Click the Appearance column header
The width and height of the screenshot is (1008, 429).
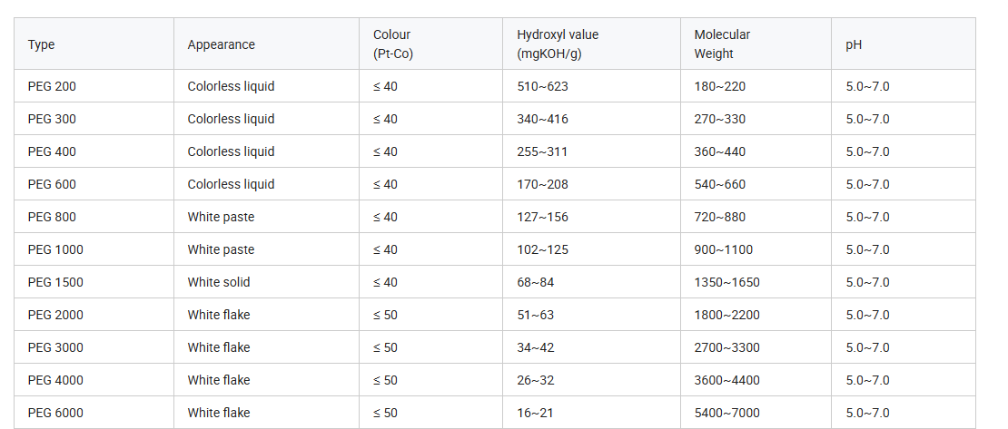221,44
